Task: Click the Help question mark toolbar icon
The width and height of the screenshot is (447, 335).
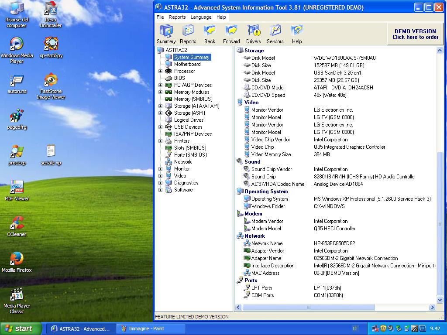Action: tap(297, 34)
